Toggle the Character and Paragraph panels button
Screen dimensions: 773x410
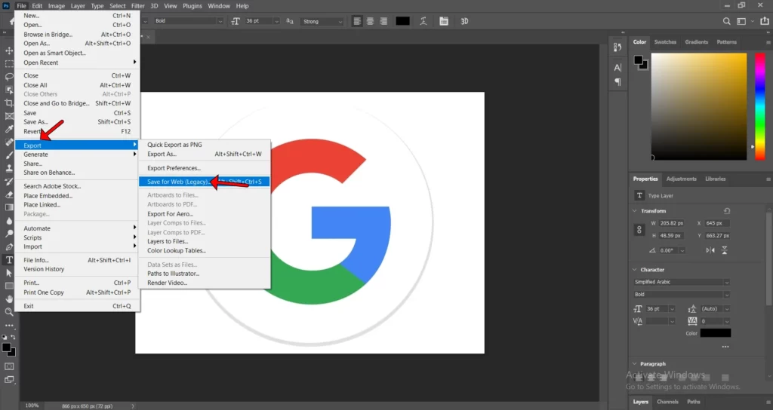[444, 21]
